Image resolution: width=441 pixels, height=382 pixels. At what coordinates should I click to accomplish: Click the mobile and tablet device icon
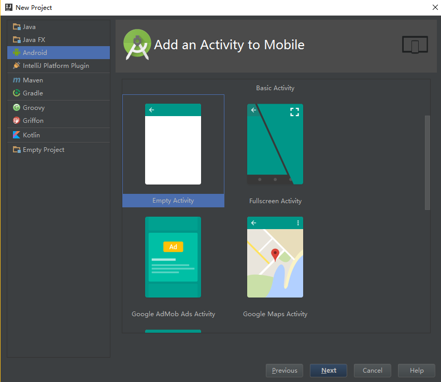pos(415,45)
